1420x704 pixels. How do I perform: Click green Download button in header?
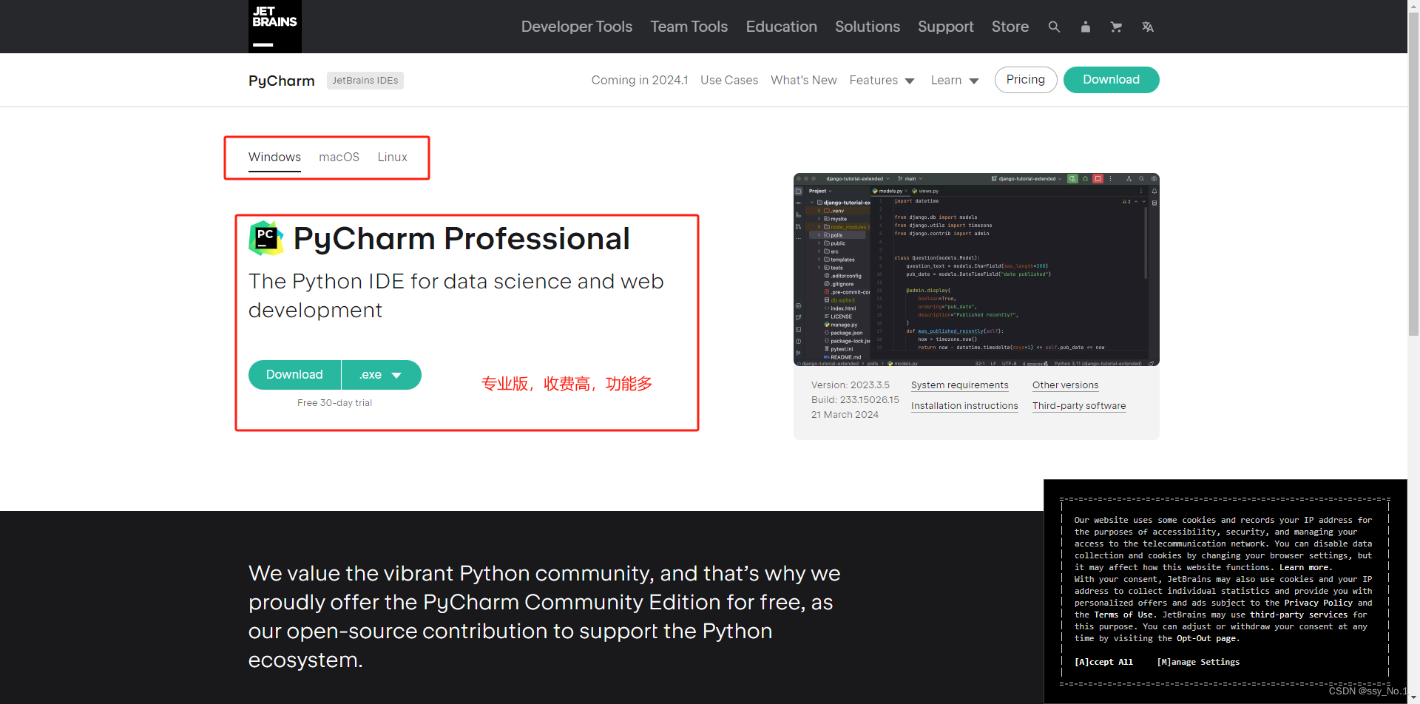(x=1111, y=79)
